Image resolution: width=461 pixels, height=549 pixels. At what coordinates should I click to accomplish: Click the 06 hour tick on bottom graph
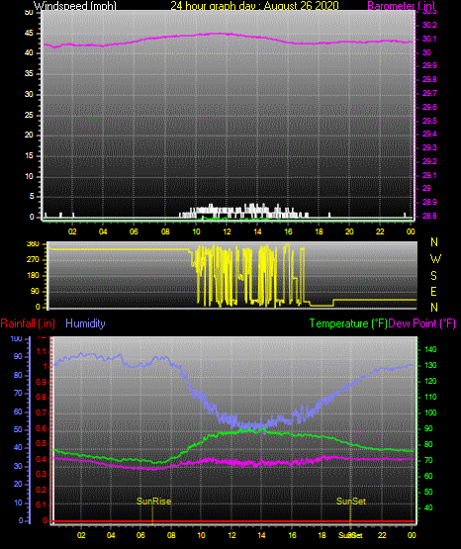point(140,535)
